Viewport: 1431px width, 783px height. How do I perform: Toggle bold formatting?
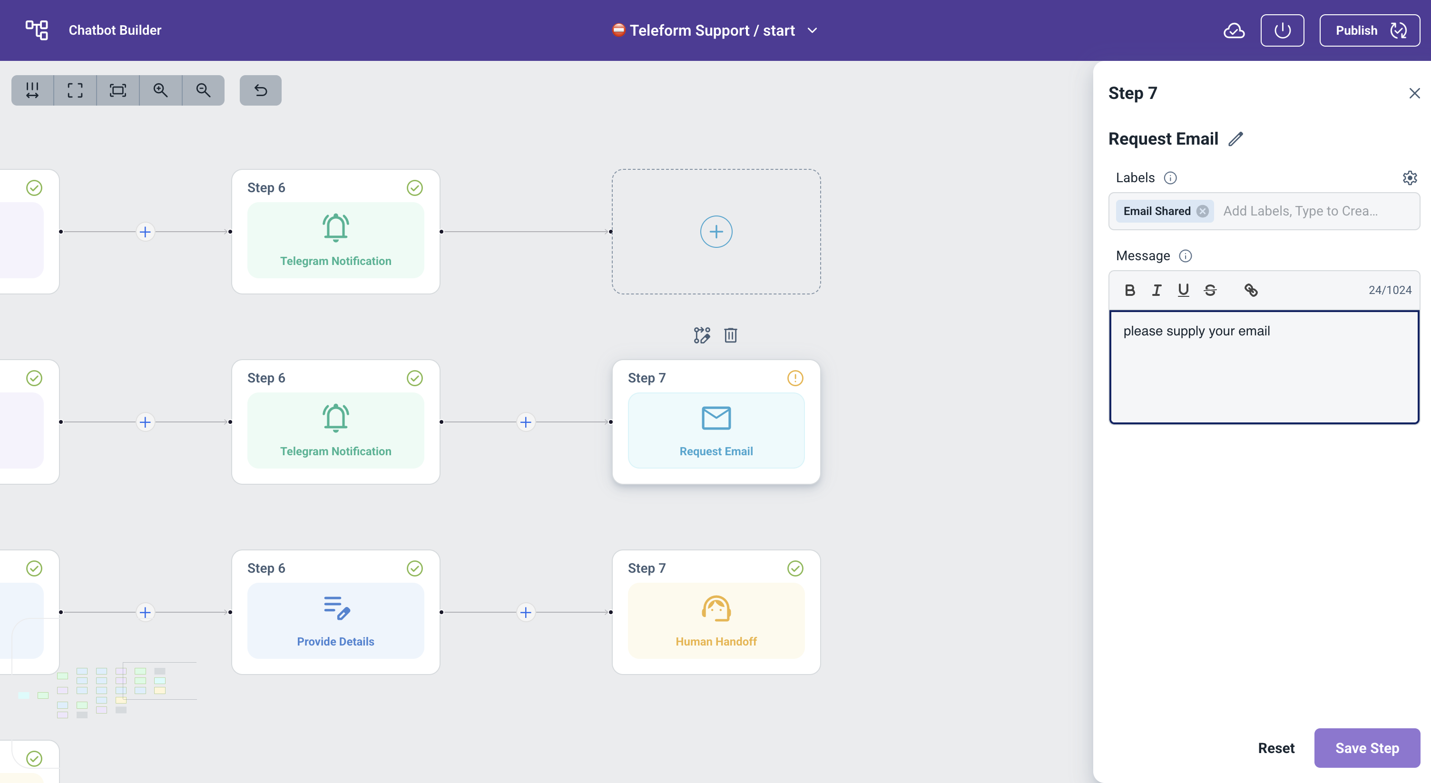point(1129,290)
